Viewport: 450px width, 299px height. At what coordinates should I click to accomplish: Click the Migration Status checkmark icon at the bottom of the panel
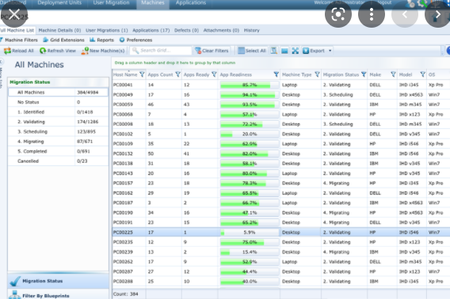pyautogui.click(x=14, y=282)
